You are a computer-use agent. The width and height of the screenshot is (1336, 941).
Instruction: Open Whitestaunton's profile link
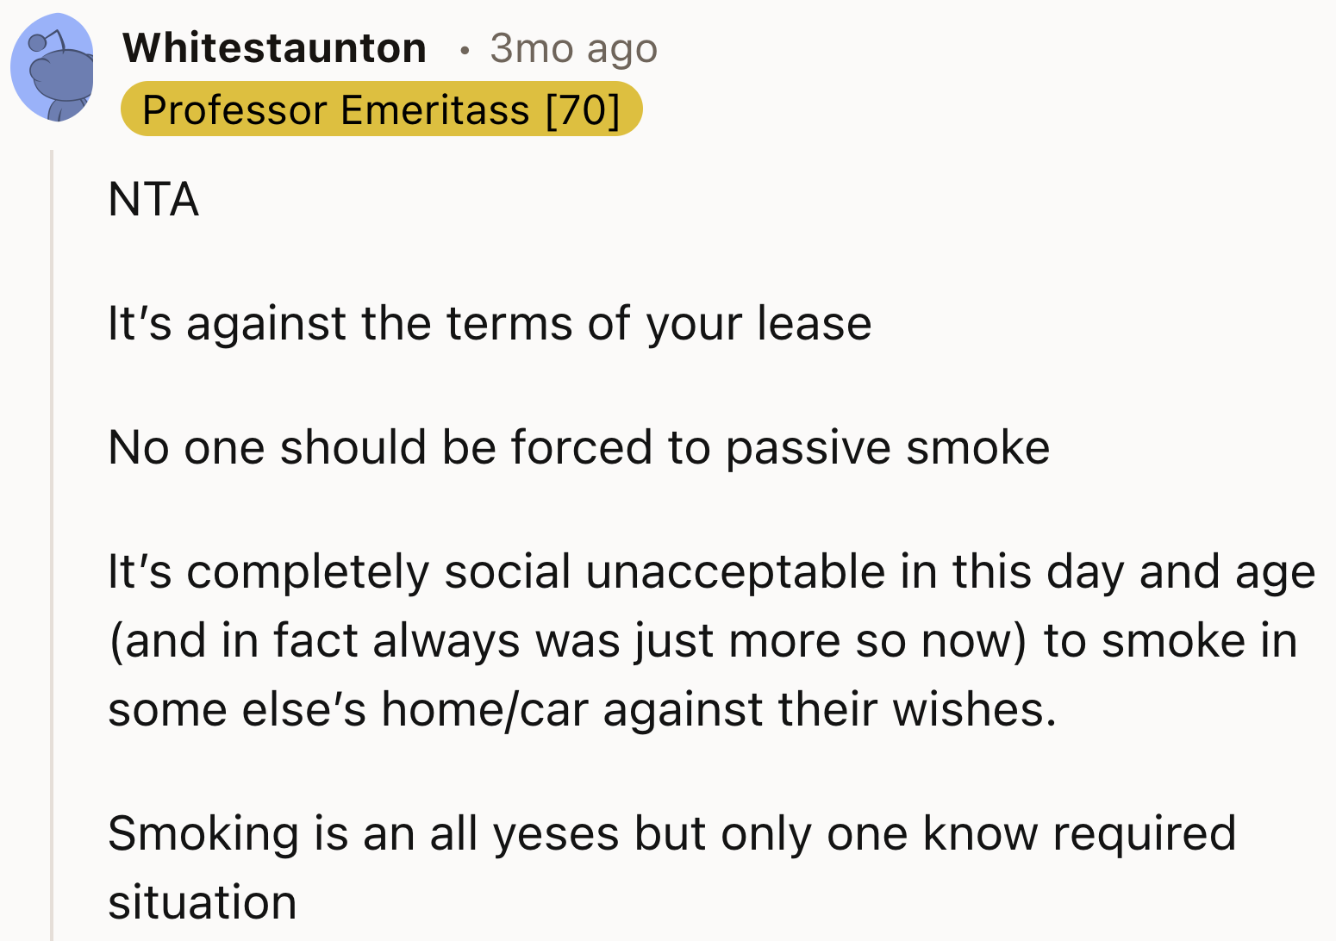pyautogui.click(x=274, y=47)
